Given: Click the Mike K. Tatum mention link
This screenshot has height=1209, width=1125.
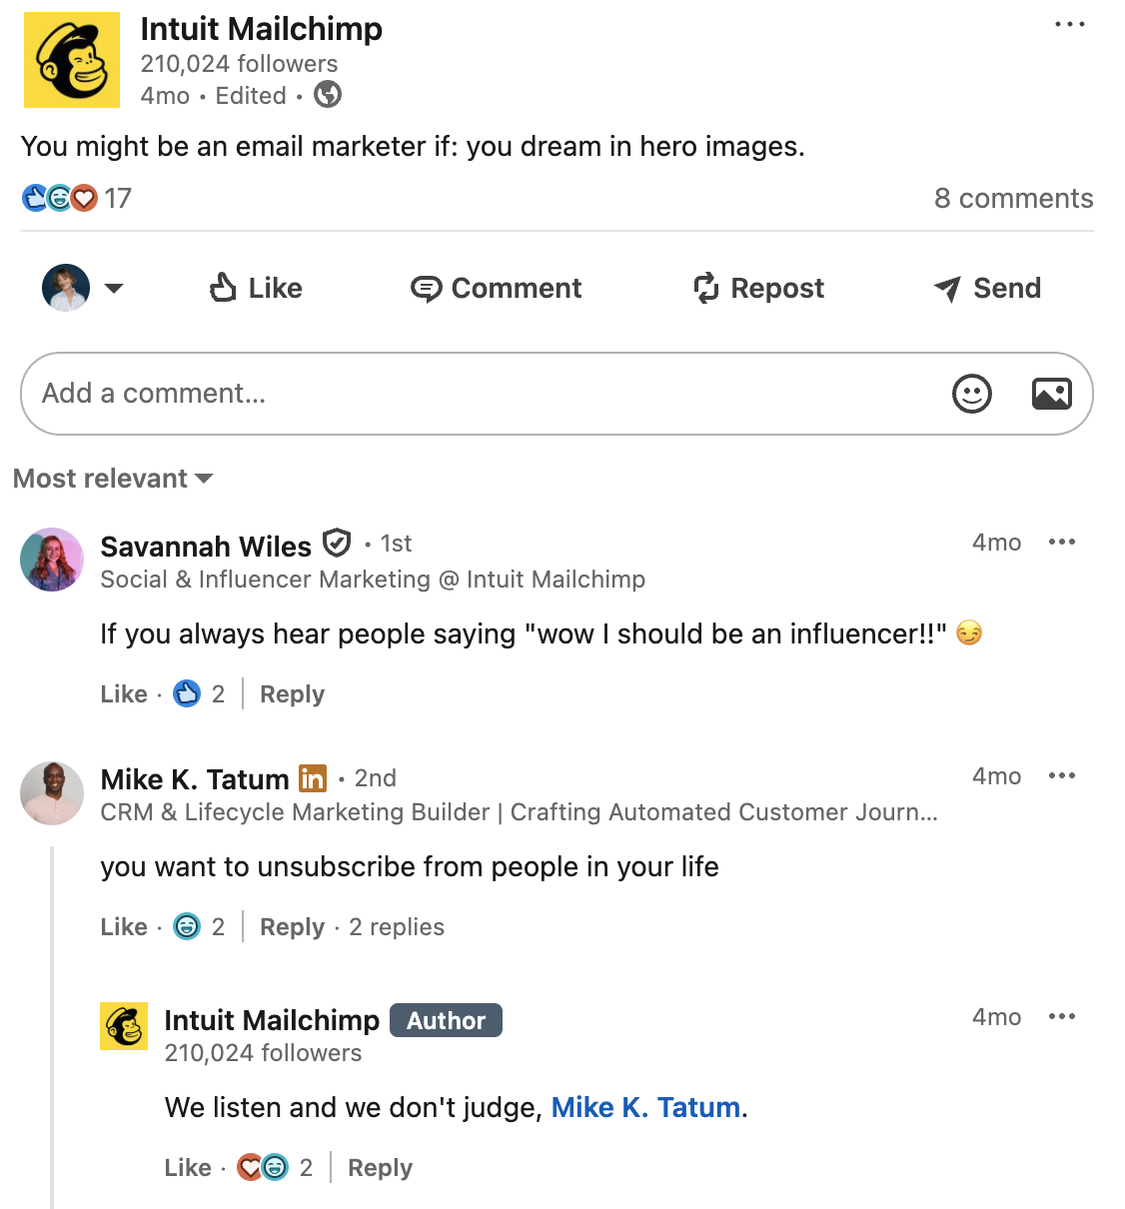Looking at the screenshot, I should (644, 1107).
